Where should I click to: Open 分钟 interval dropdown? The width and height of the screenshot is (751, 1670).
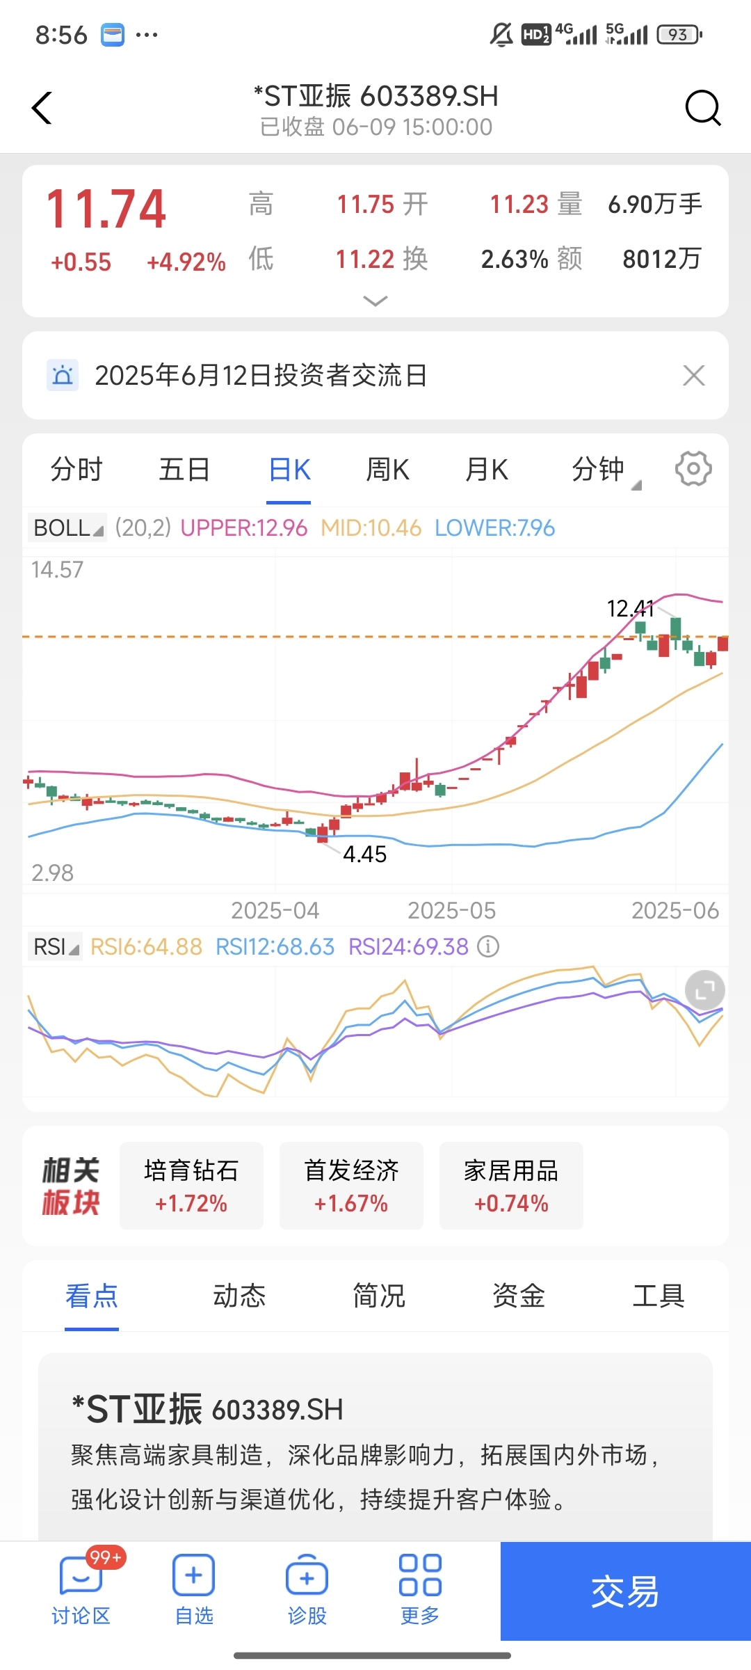point(606,470)
